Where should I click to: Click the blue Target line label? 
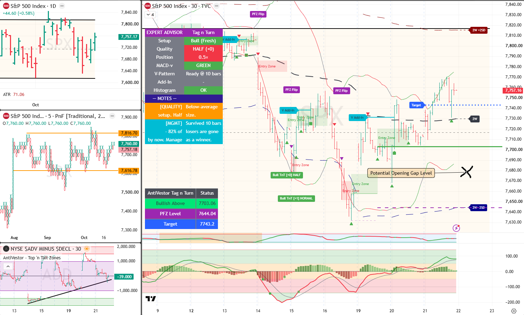coord(416,105)
